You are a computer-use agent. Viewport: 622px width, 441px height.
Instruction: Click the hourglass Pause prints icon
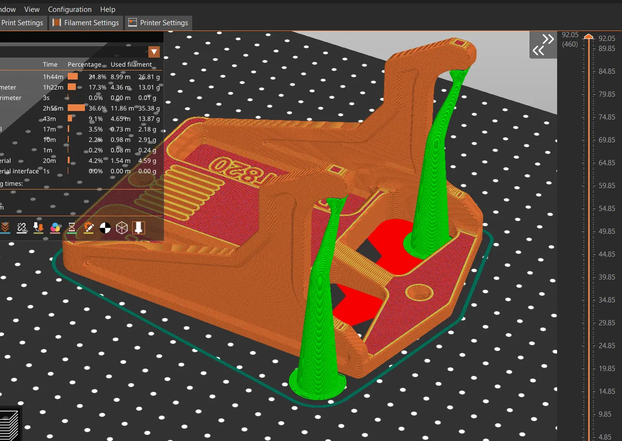(72, 228)
